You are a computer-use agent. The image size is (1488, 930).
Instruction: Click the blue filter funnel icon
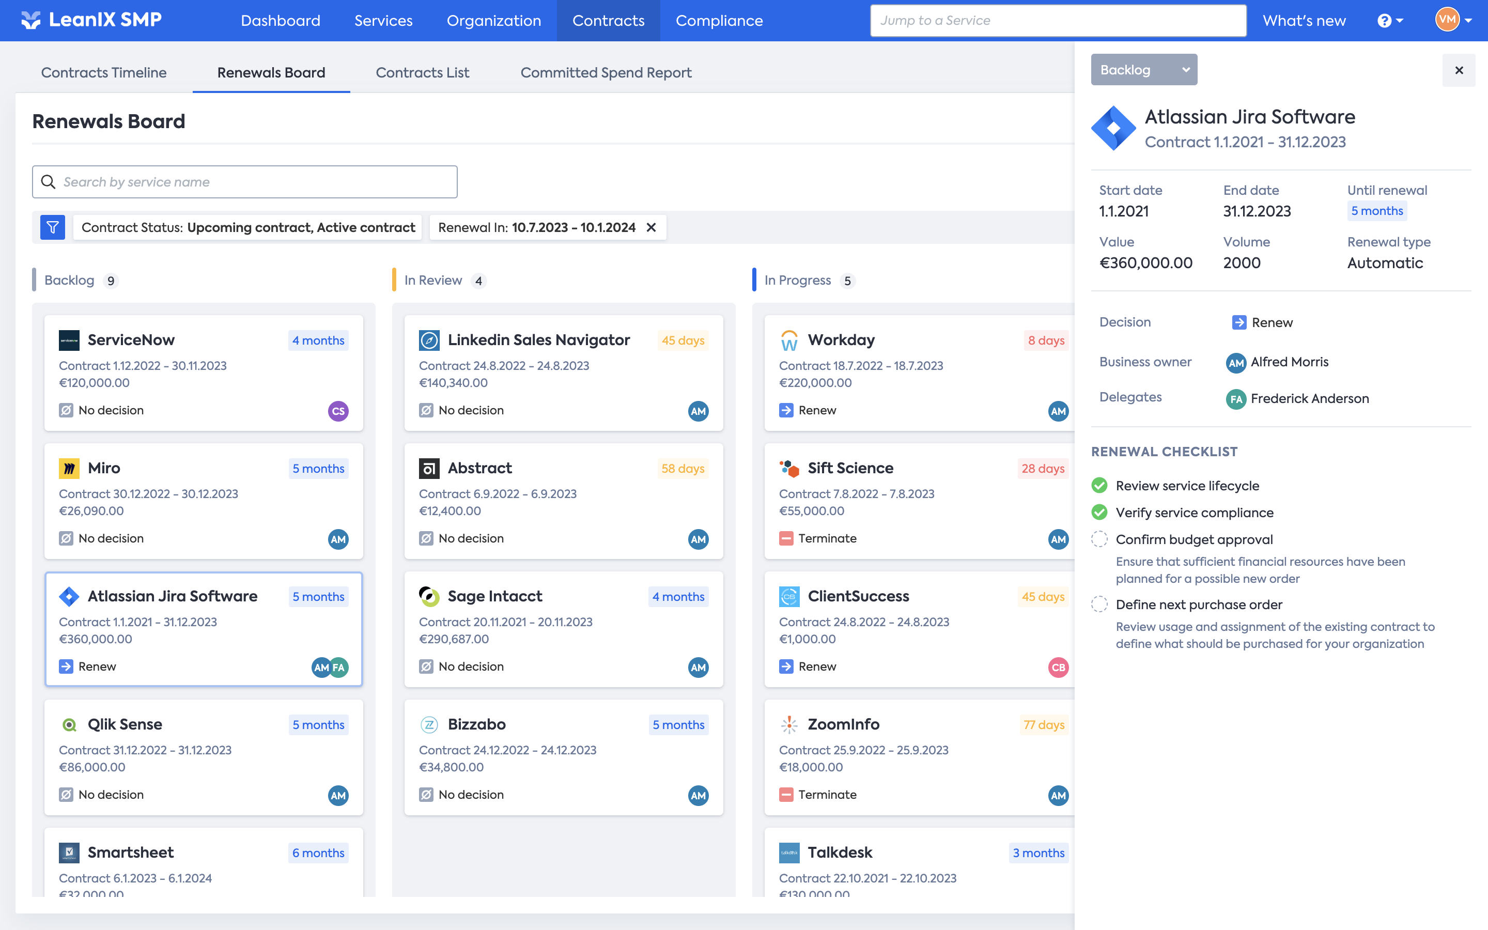point(53,227)
